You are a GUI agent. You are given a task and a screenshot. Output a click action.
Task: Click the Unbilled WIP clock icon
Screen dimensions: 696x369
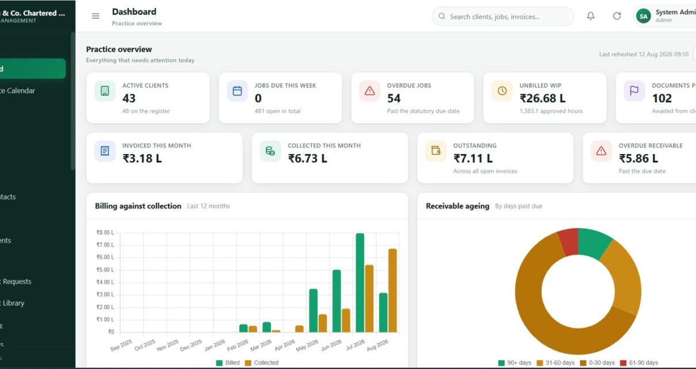(x=502, y=91)
